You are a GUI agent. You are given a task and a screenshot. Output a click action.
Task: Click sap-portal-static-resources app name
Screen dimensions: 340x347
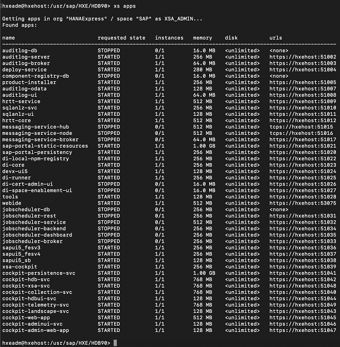coord(45,146)
